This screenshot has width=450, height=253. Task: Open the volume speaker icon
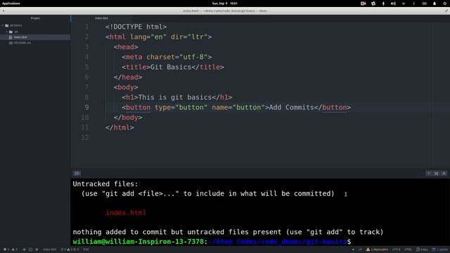coord(393,4)
